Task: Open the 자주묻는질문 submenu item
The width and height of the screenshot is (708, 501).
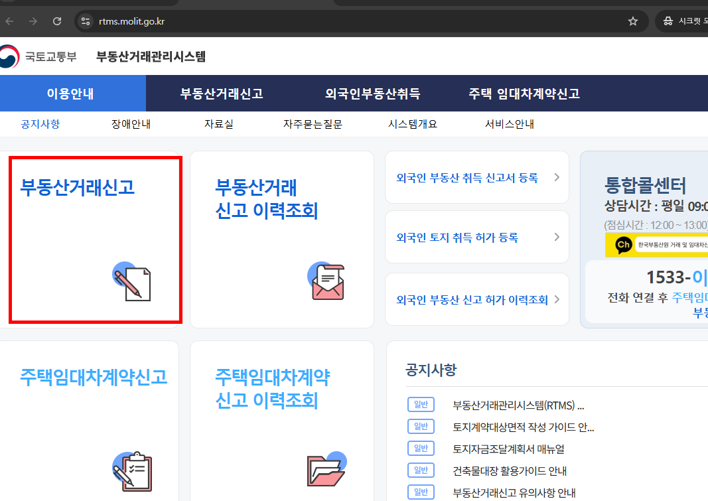Action: click(x=313, y=123)
